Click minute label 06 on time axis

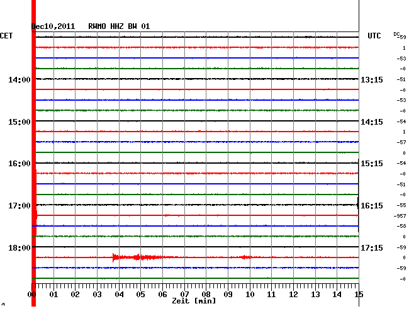pyautogui.click(x=162, y=295)
